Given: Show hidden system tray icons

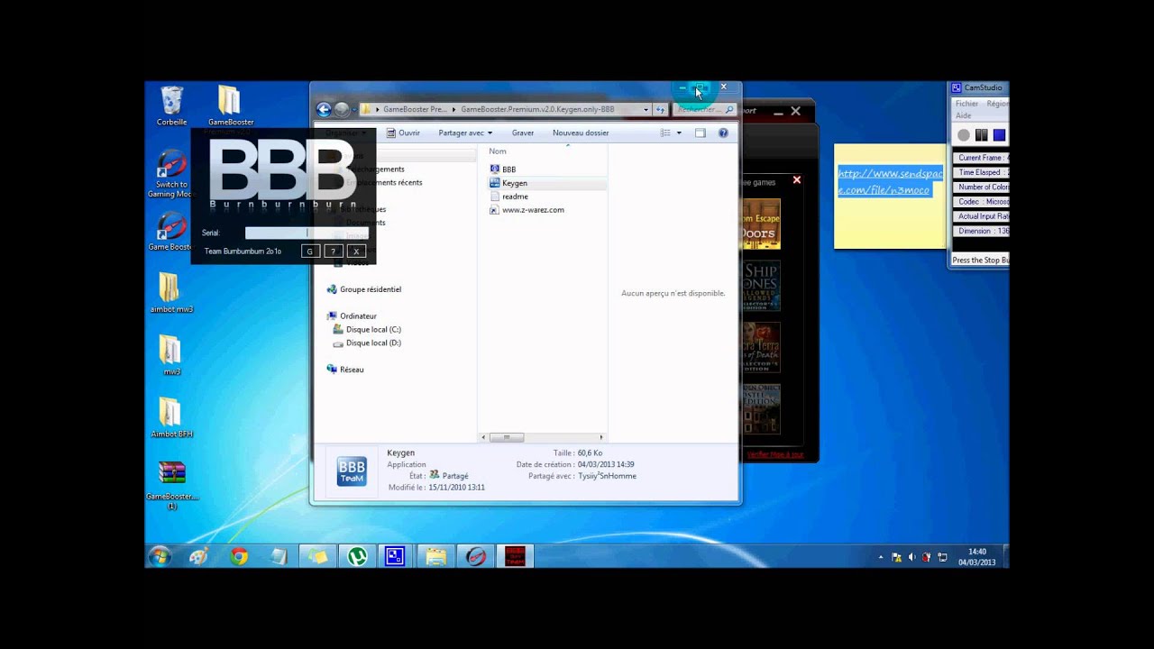Looking at the screenshot, I should pos(881,557).
